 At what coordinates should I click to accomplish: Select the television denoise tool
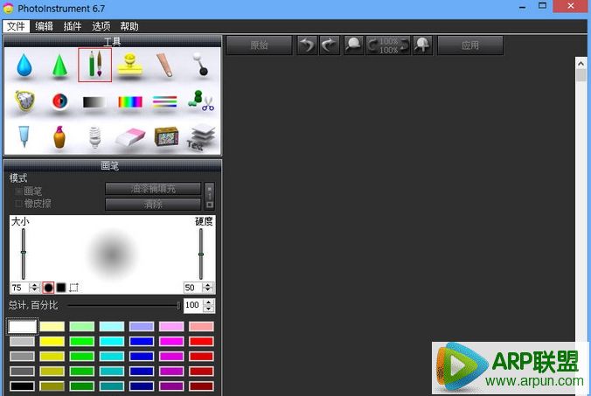[166, 136]
